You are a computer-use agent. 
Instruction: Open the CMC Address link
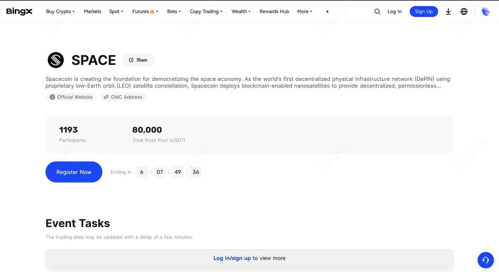pyautogui.click(x=123, y=97)
